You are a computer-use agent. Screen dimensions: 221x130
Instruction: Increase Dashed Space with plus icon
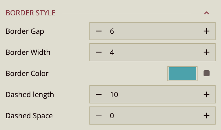tap(206, 116)
